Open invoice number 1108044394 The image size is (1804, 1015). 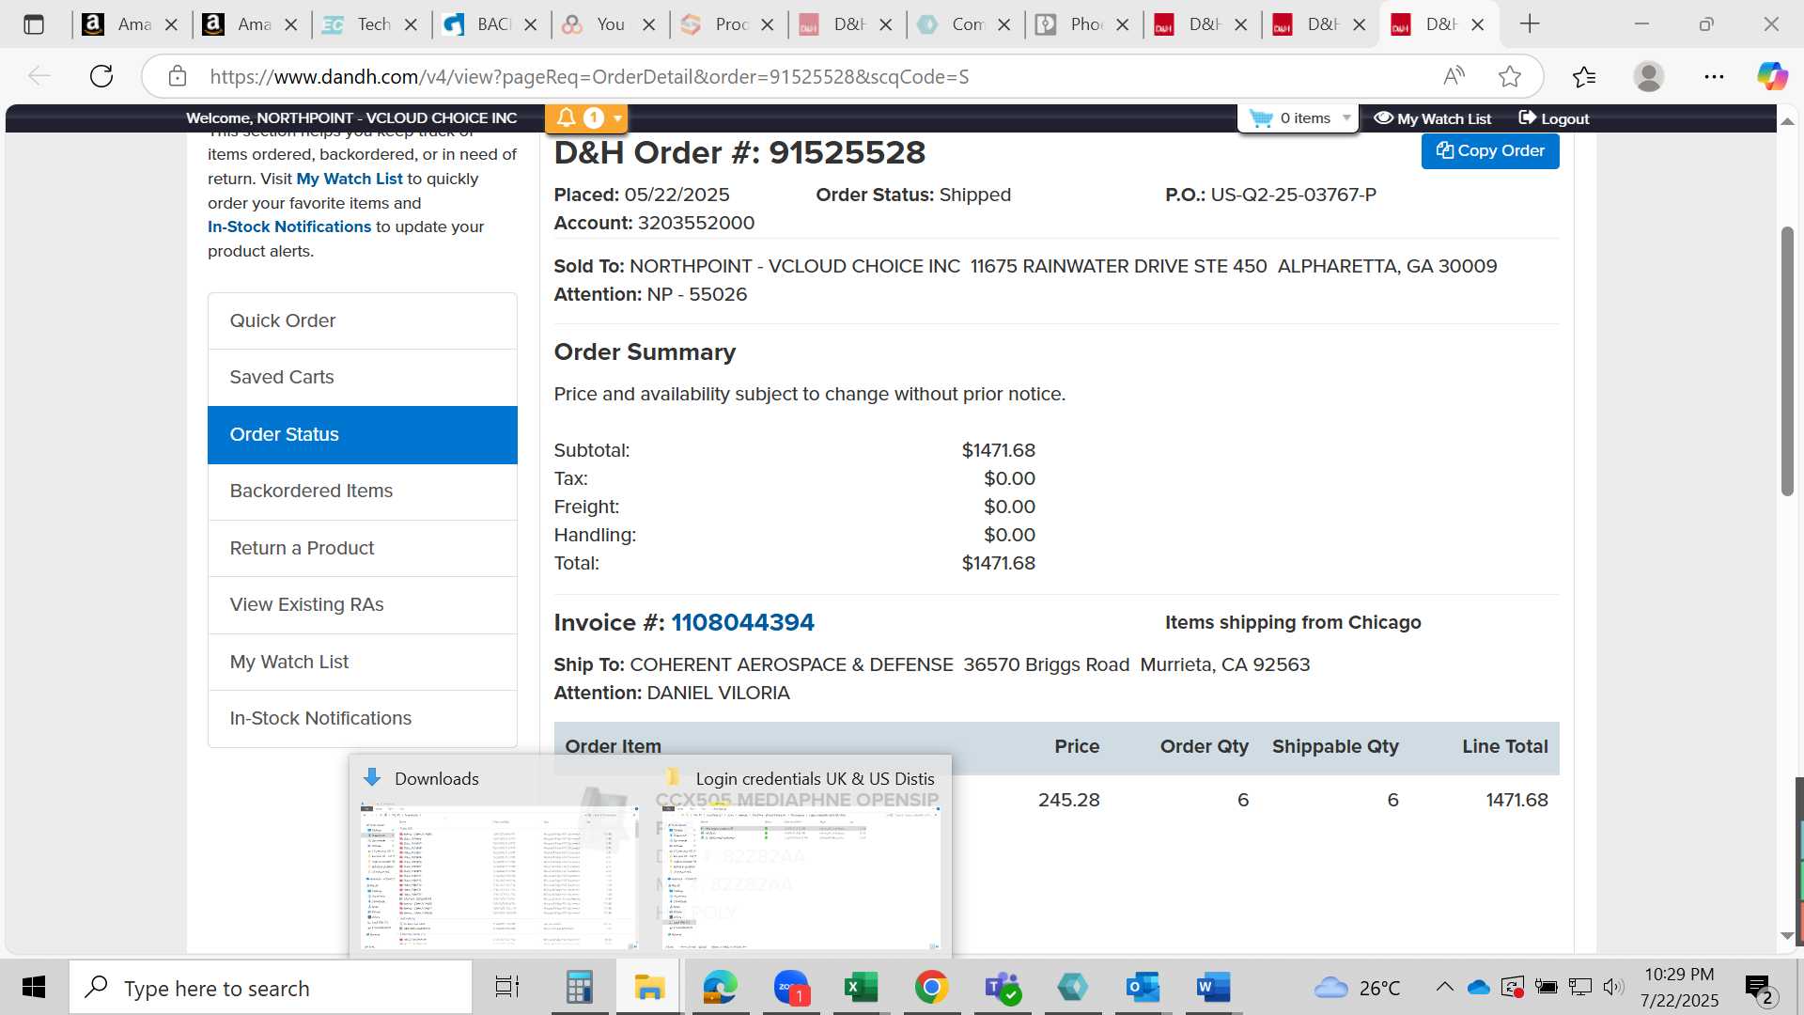742,622
